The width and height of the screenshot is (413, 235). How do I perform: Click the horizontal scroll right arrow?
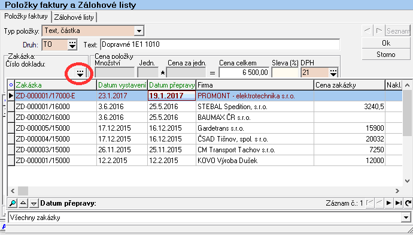pos(397,191)
